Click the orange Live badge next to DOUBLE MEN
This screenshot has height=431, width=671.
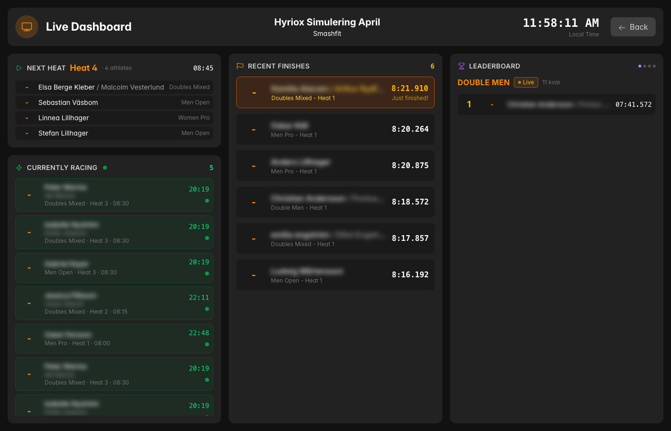[x=526, y=82]
